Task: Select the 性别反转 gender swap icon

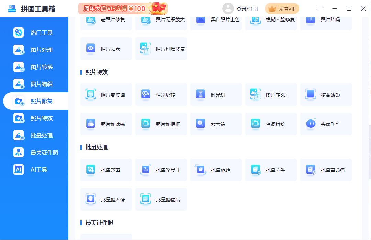Action: [x=146, y=94]
